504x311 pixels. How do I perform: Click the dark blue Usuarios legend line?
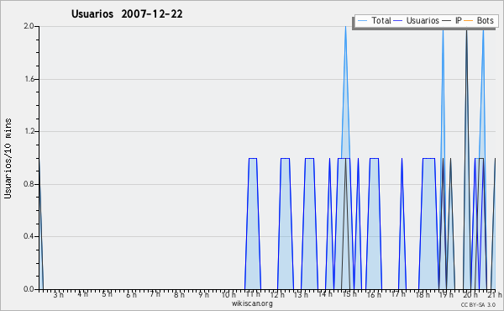pos(398,21)
